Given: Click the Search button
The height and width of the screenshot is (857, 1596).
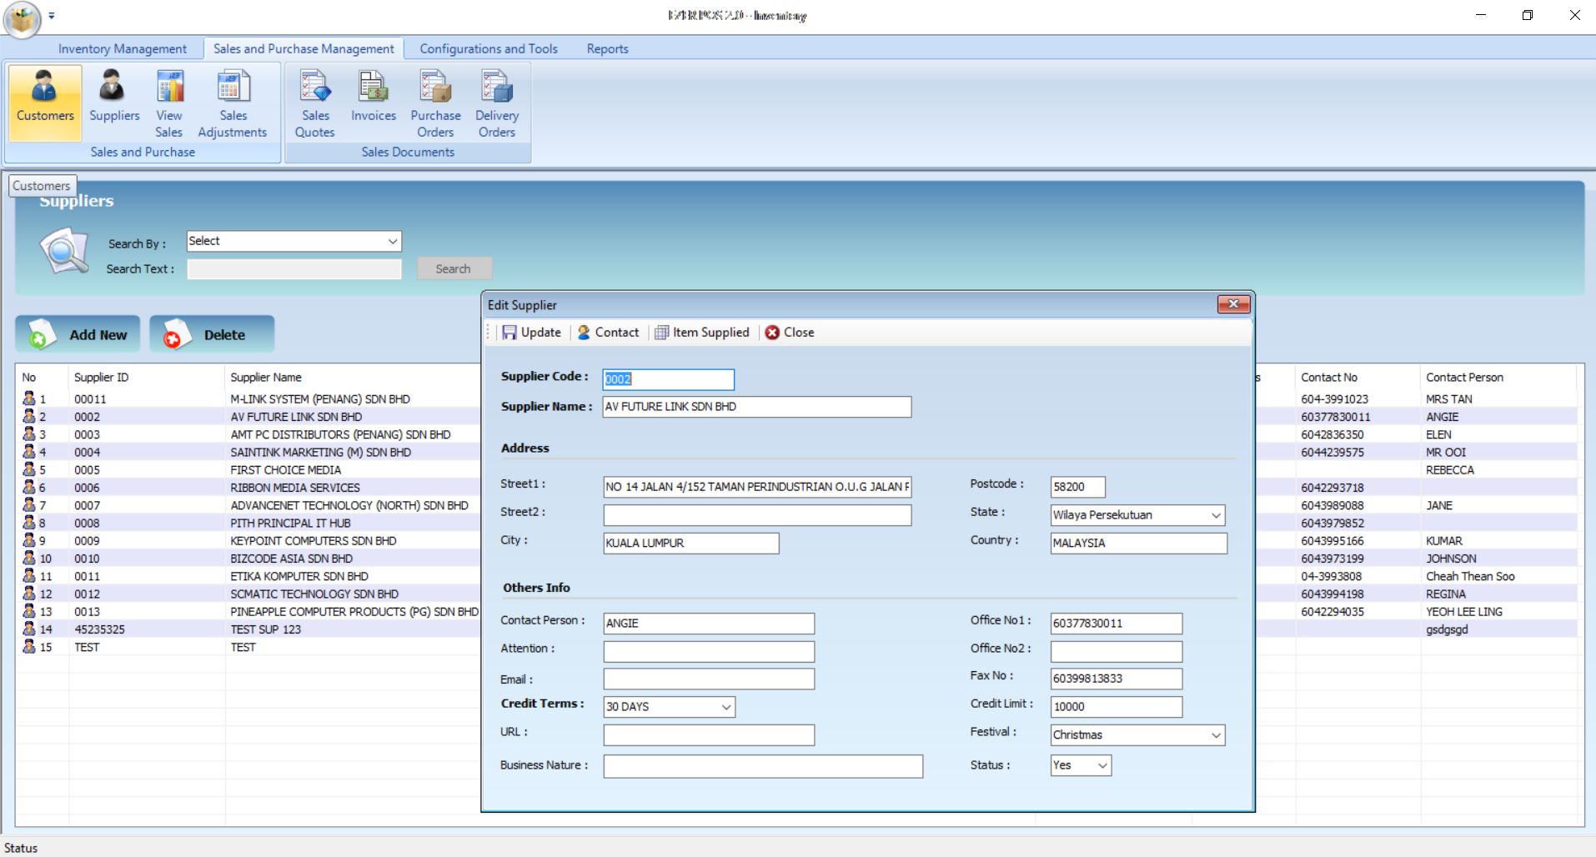Looking at the screenshot, I should click(x=454, y=268).
